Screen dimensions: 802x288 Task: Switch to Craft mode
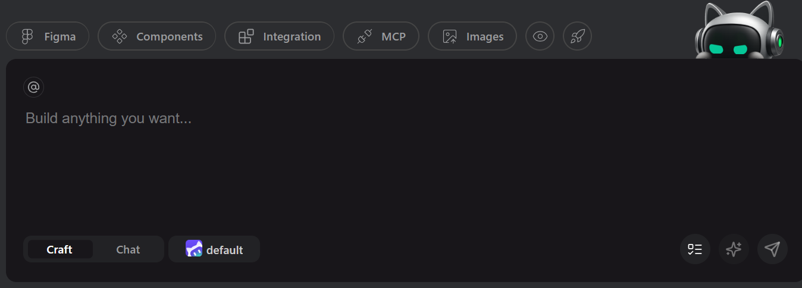click(59, 249)
